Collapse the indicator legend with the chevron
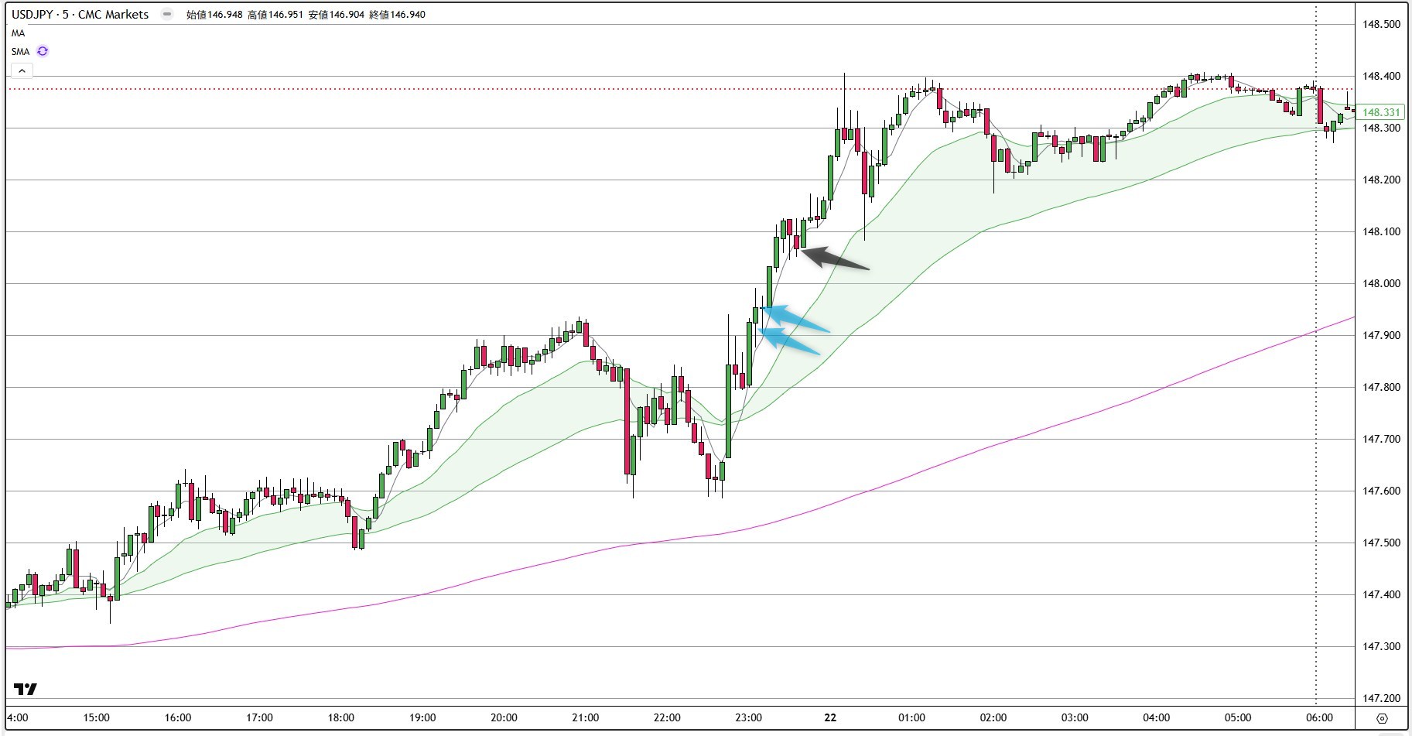Screen dimensions: 1412x736 pos(22,70)
